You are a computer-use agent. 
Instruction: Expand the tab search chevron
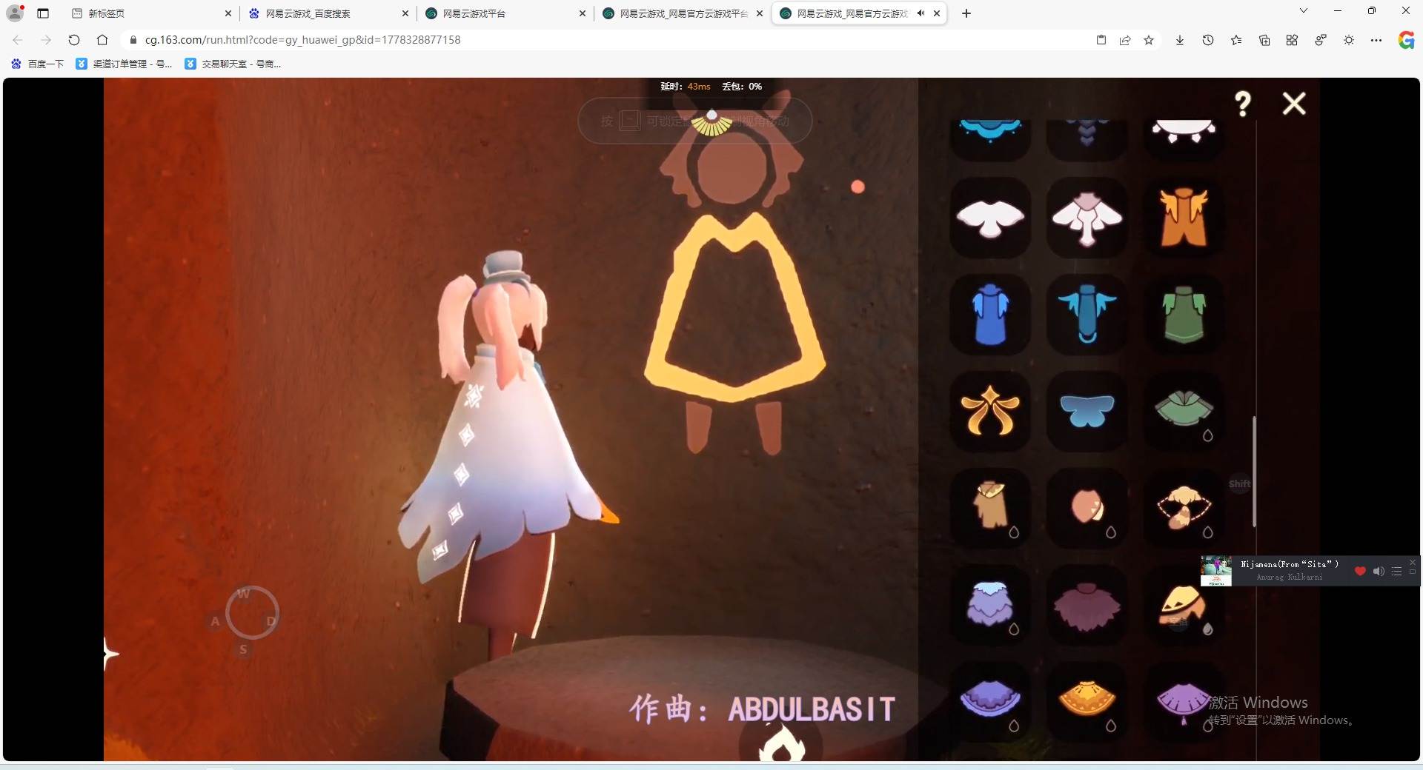click(1304, 11)
